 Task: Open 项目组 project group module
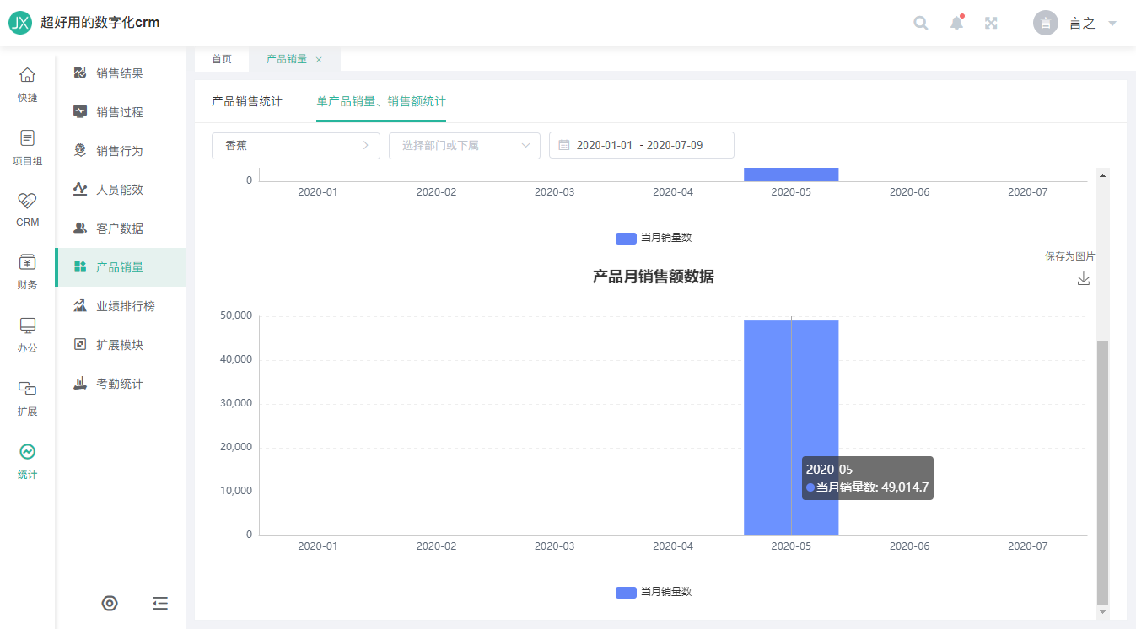click(28, 148)
